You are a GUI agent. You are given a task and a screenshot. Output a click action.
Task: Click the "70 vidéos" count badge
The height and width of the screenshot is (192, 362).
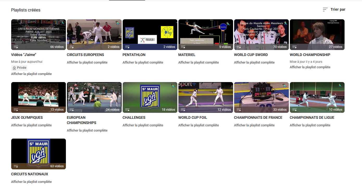(x=280, y=47)
